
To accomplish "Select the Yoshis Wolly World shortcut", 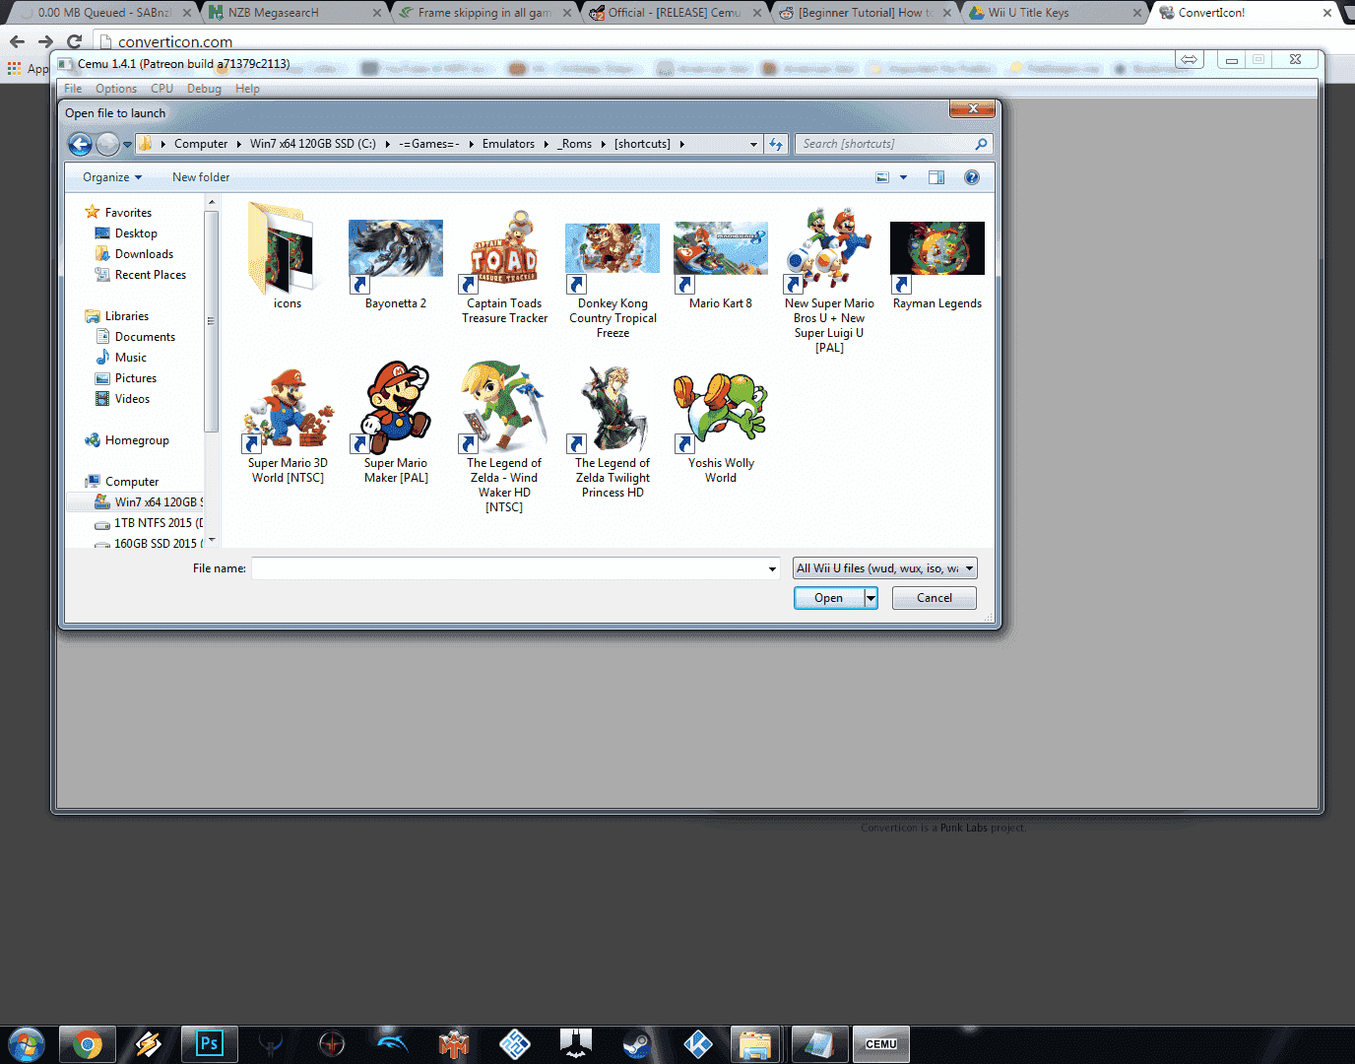I will (721, 429).
